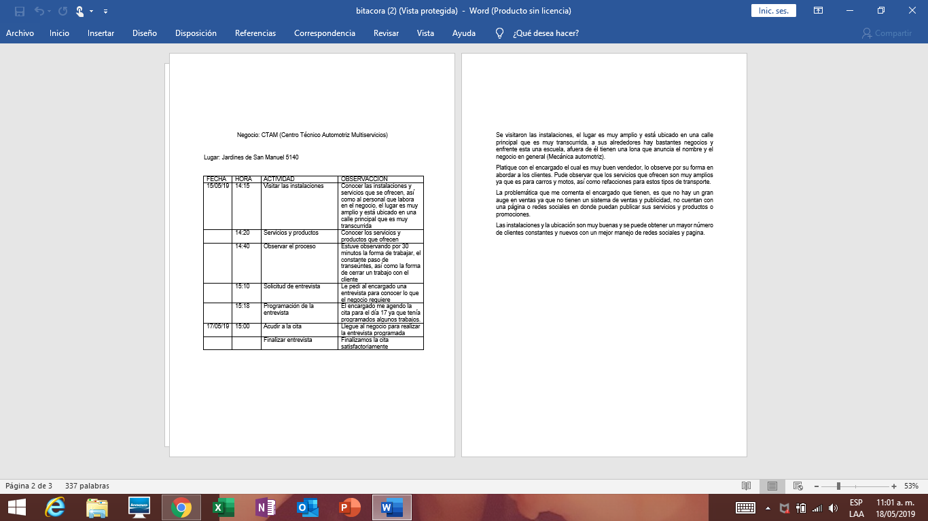Switch to the Referencias ribbon tab
The height and width of the screenshot is (521, 928).
coord(255,33)
